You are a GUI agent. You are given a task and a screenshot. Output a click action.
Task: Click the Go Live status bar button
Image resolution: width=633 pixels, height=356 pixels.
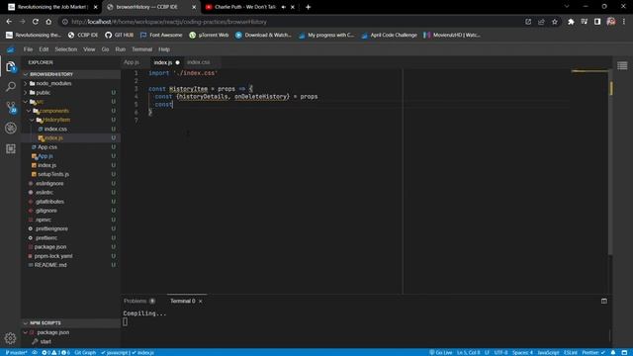pos(441,352)
